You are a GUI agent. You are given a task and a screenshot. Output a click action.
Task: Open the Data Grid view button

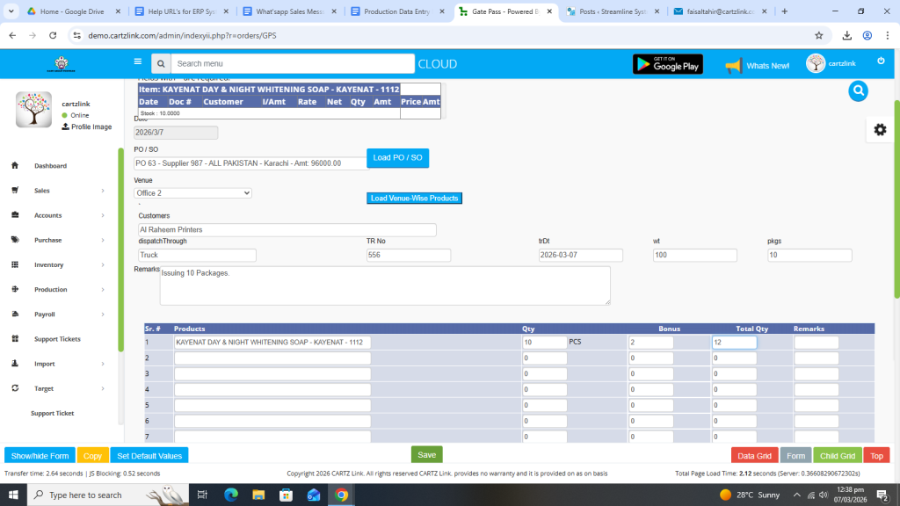pyautogui.click(x=754, y=456)
